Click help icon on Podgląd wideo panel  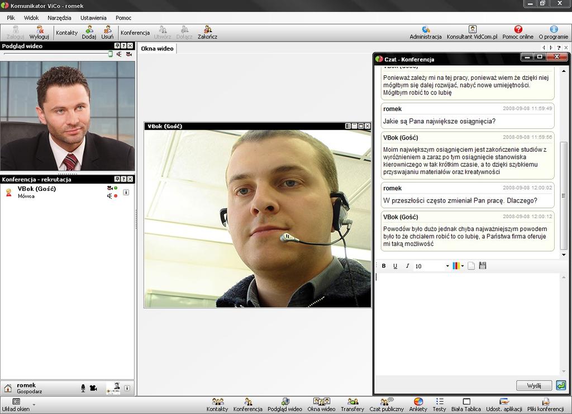click(123, 46)
